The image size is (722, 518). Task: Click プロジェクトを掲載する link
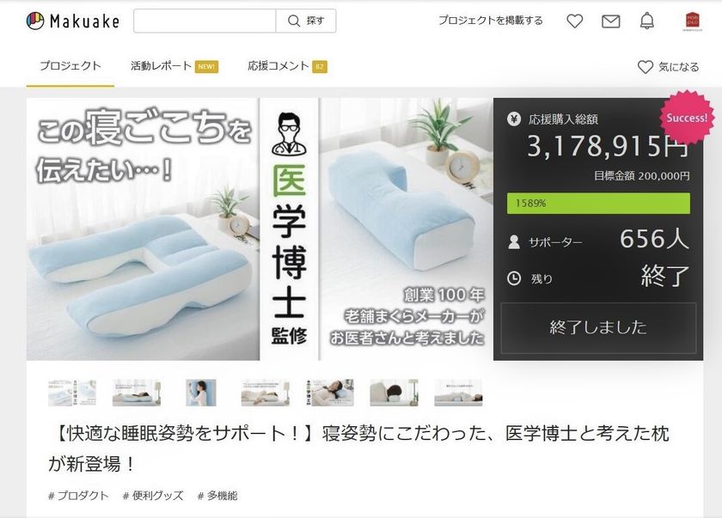(491, 21)
